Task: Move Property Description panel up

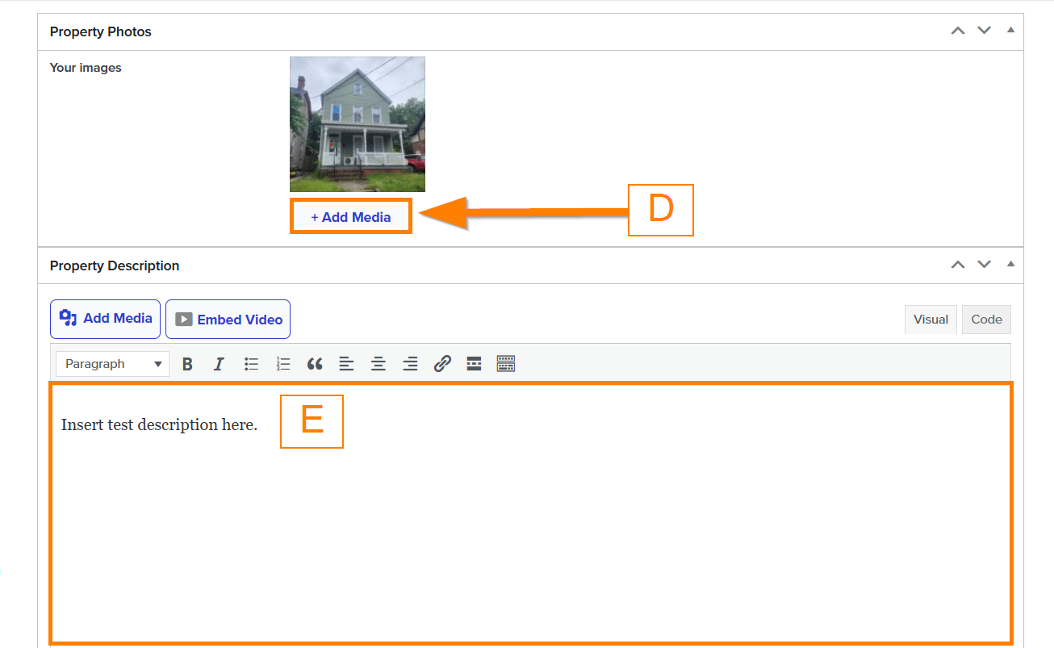Action: [958, 265]
